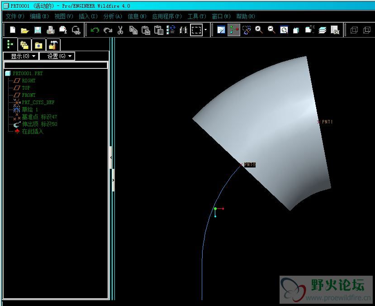Open the 帮助(H) menu
The width and height of the screenshot is (375, 306).
245,16
